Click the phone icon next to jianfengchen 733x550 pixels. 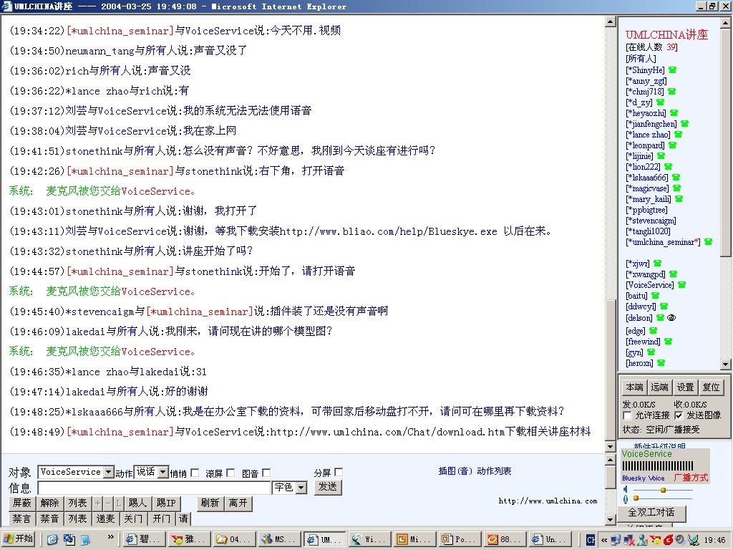click(684, 124)
